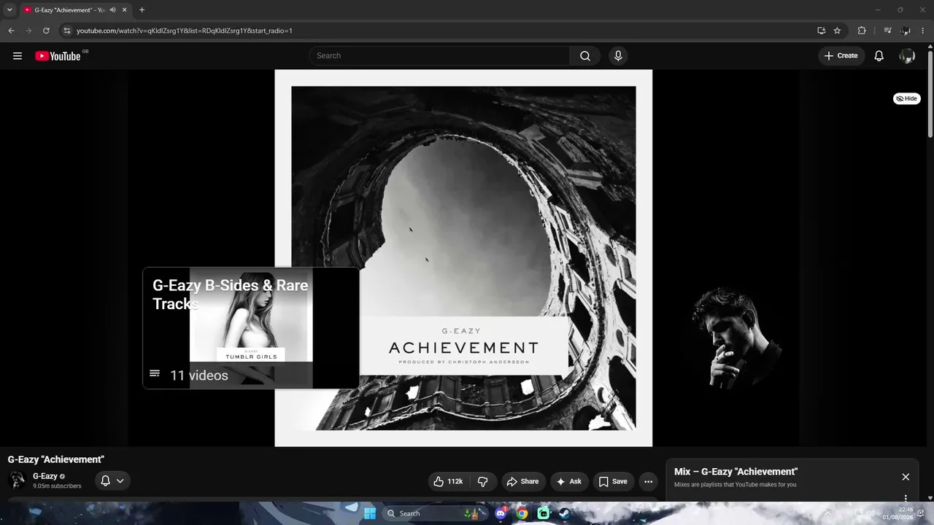Share this video
The image size is (934, 525).
click(x=522, y=481)
